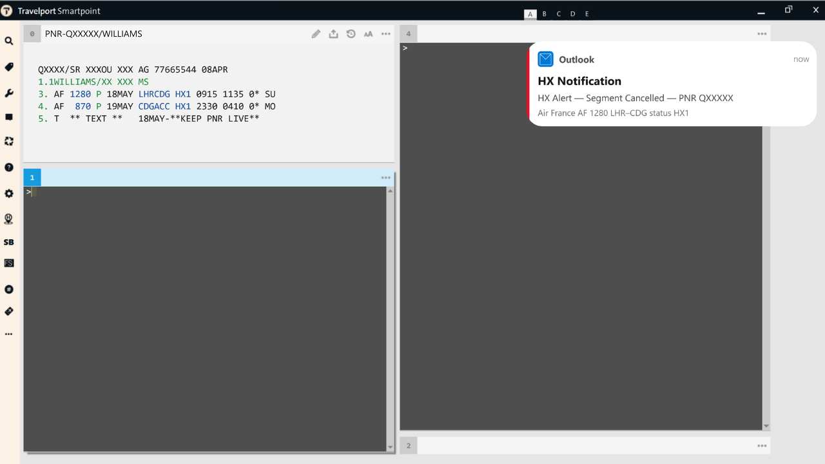Viewport: 825px width, 464px height.
Task: Open the settings gear in the sidebar
Action: [x=9, y=193]
